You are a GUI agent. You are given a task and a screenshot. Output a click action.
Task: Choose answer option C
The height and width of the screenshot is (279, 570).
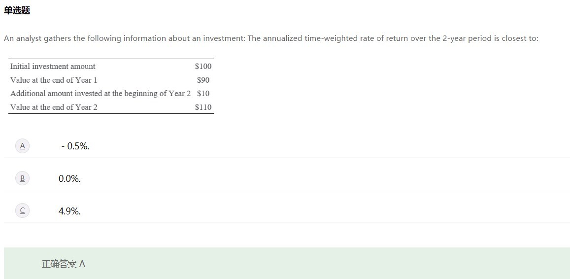pos(22,211)
